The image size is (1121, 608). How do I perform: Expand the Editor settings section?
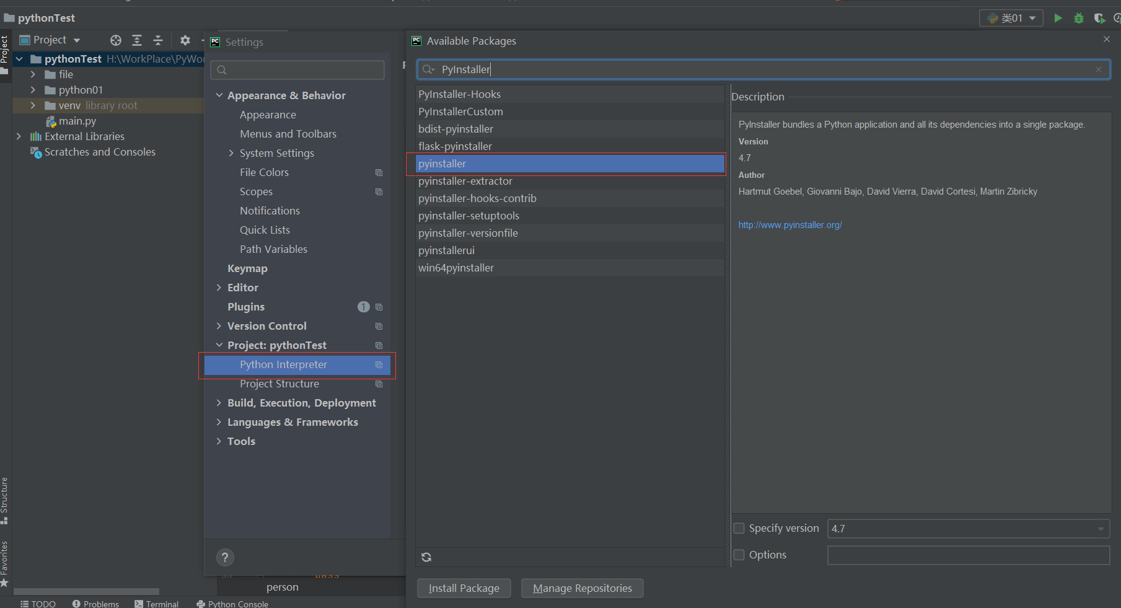coord(219,288)
